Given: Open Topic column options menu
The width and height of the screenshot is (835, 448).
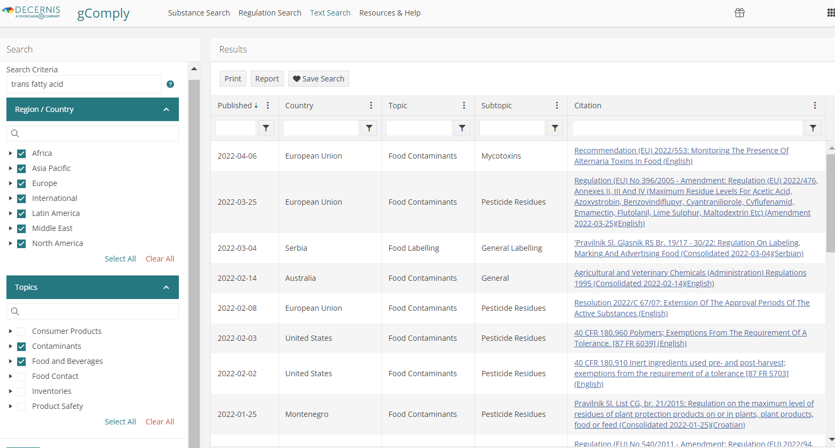Looking at the screenshot, I should tap(464, 106).
